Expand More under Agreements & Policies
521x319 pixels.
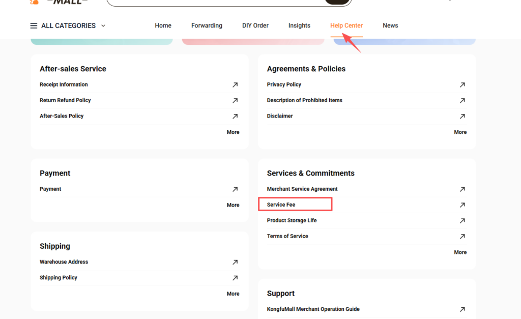pos(460,132)
